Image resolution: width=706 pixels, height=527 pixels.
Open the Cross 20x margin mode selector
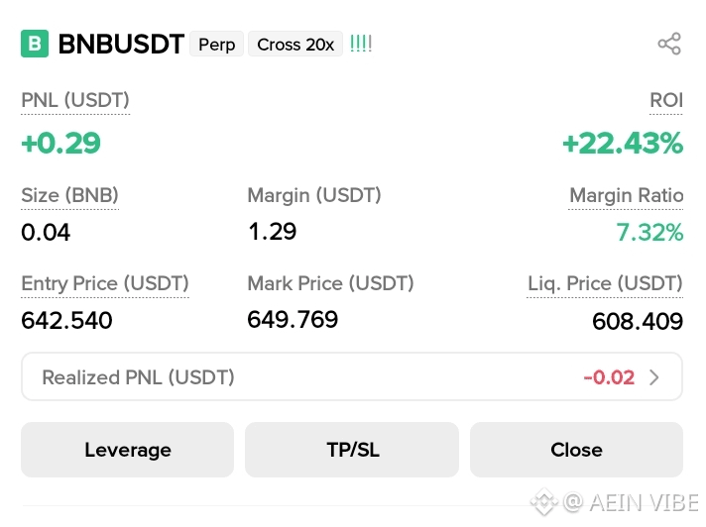tap(295, 44)
